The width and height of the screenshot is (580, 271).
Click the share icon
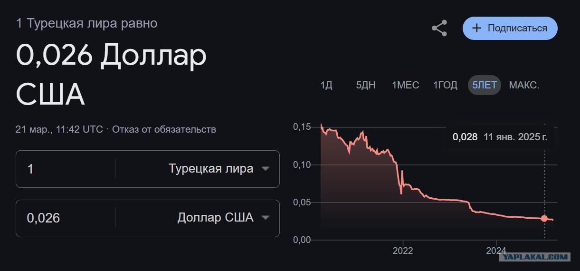click(439, 28)
